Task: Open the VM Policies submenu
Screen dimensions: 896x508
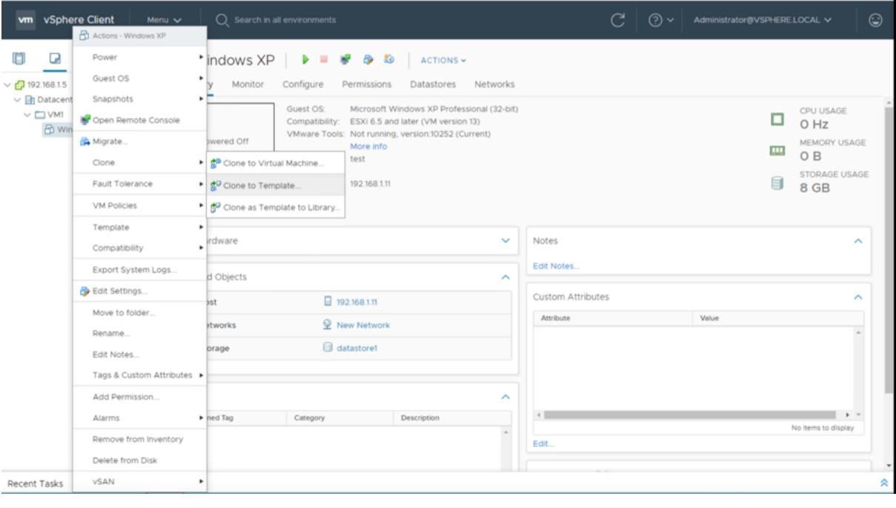Action: (139, 205)
